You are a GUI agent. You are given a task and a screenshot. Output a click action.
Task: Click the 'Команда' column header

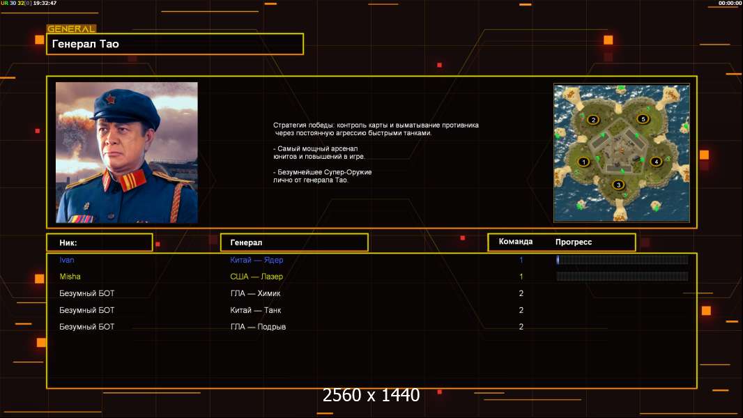pyautogui.click(x=516, y=242)
